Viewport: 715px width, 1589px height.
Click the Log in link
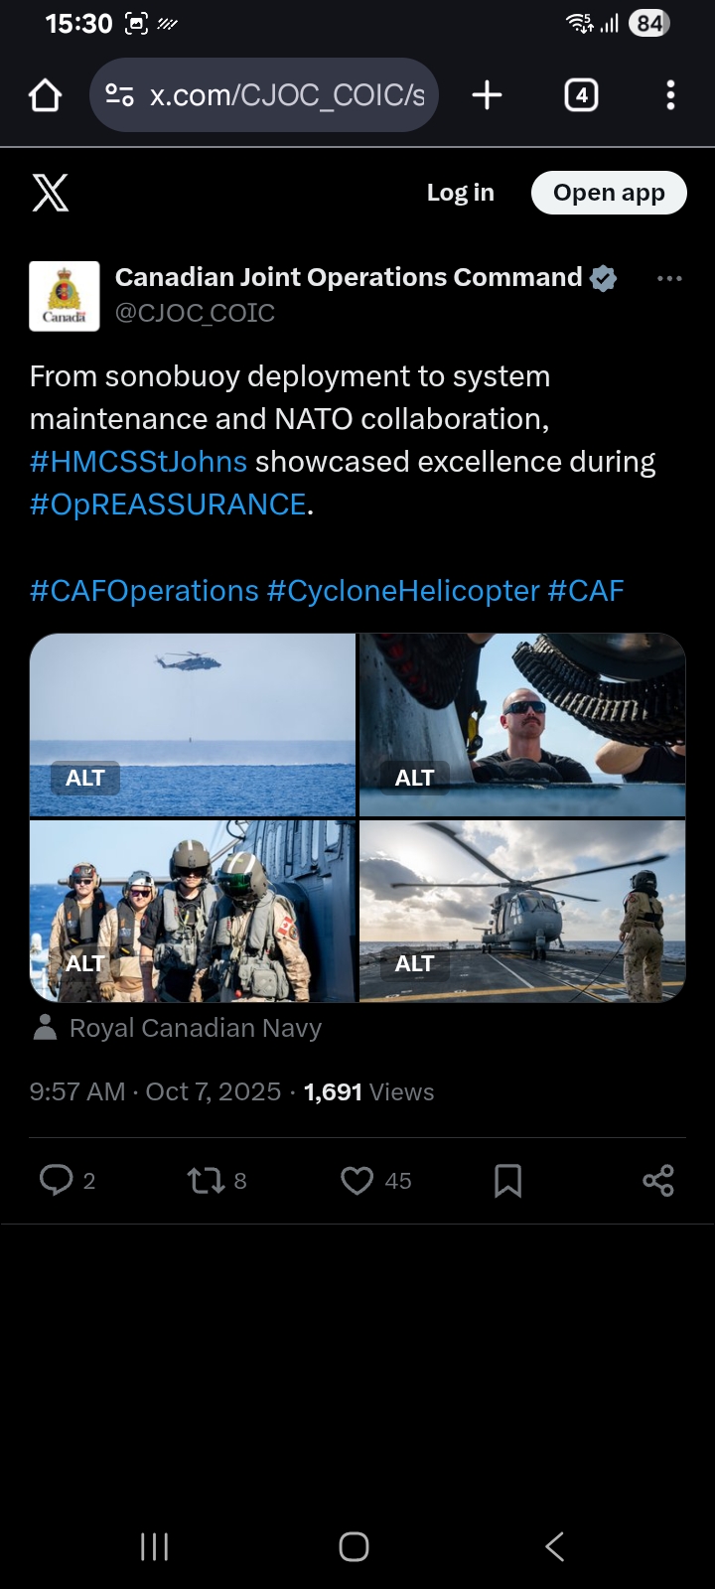tap(460, 193)
